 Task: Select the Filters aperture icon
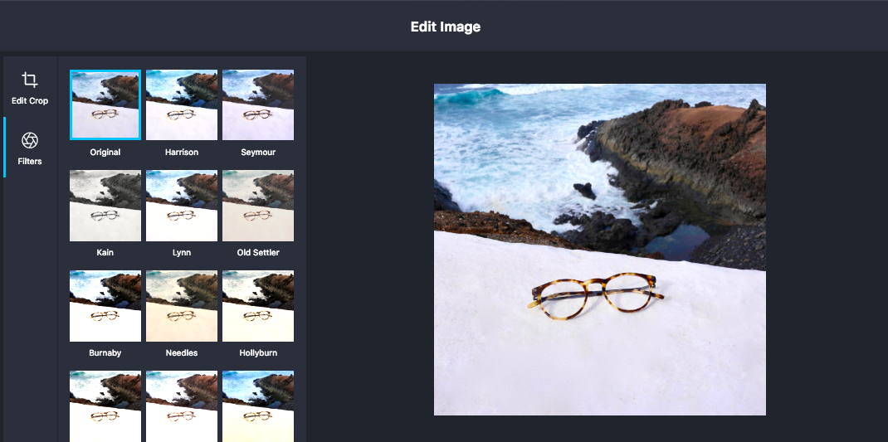[30, 140]
